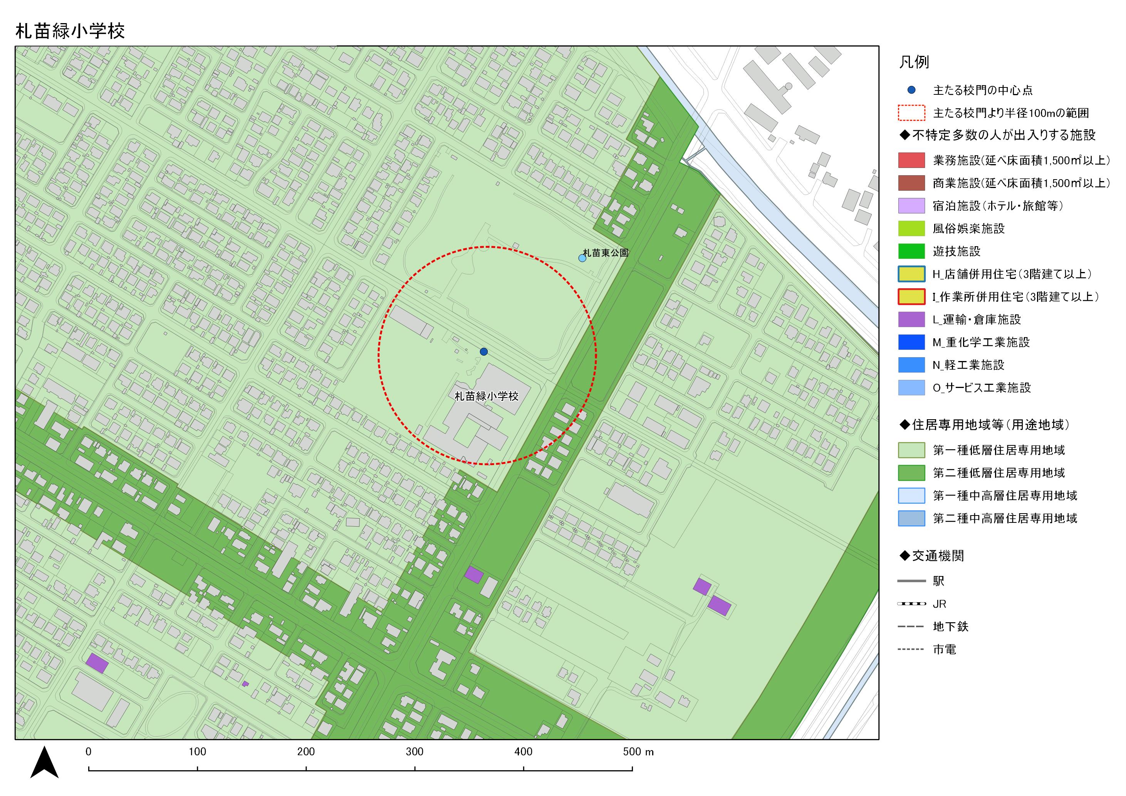1126x796 pixels.
Task: Click the red dashed box legend symbol for 半径100m
Action: pyautogui.click(x=911, y=113)
